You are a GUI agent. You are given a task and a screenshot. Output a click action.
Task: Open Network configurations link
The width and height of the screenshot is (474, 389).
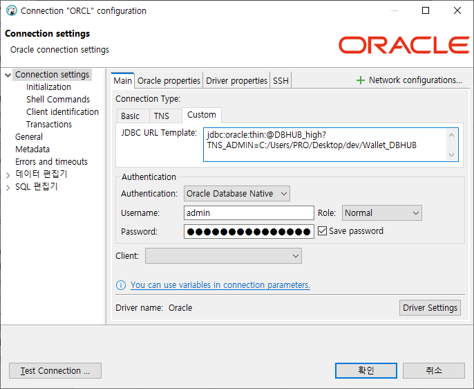(x=415, y=80)
